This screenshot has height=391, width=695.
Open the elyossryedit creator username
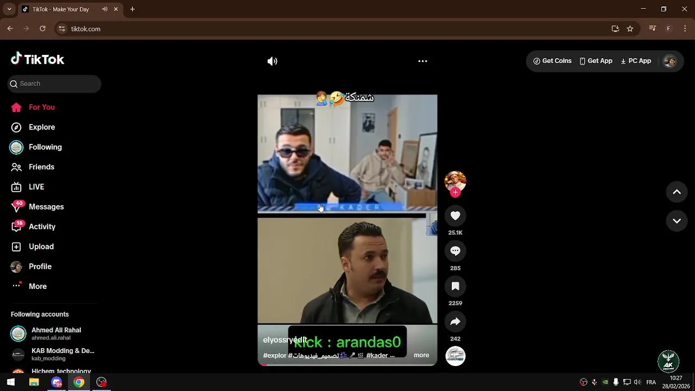click(285, 340)
